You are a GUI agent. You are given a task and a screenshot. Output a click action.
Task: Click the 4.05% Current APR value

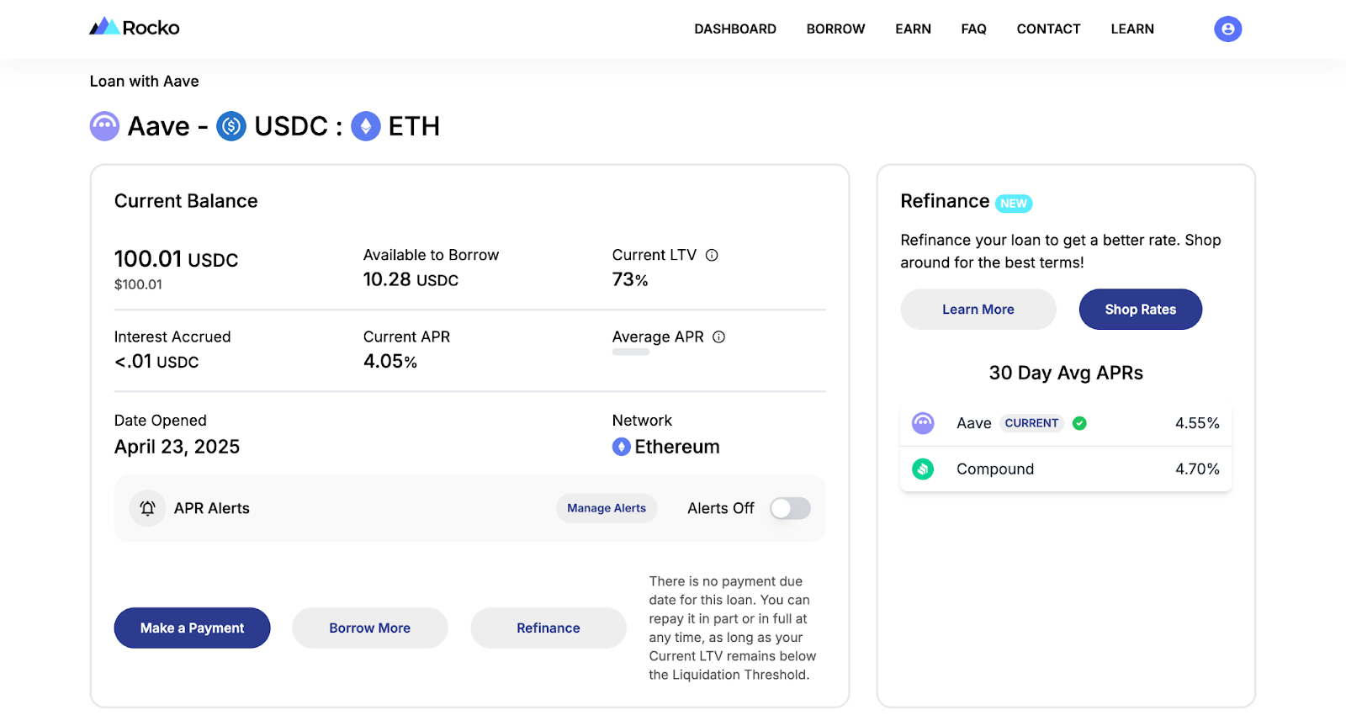coord(390,361)
